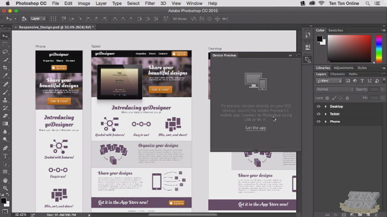Viewport: 387px width, 217px height.
Task: Open the Layer menu
Action: 101,3
